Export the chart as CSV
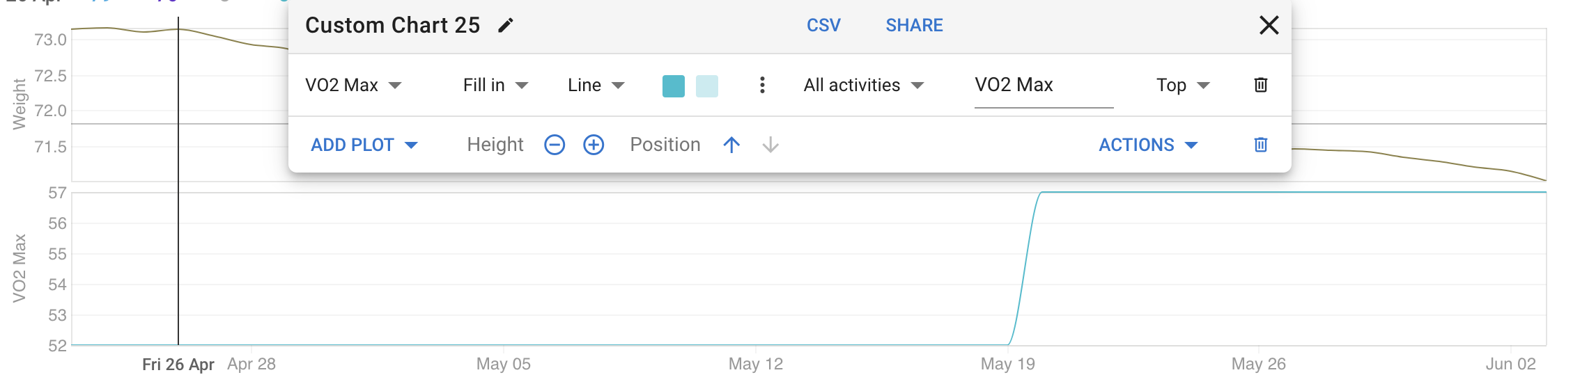 (x=823, y=25)
